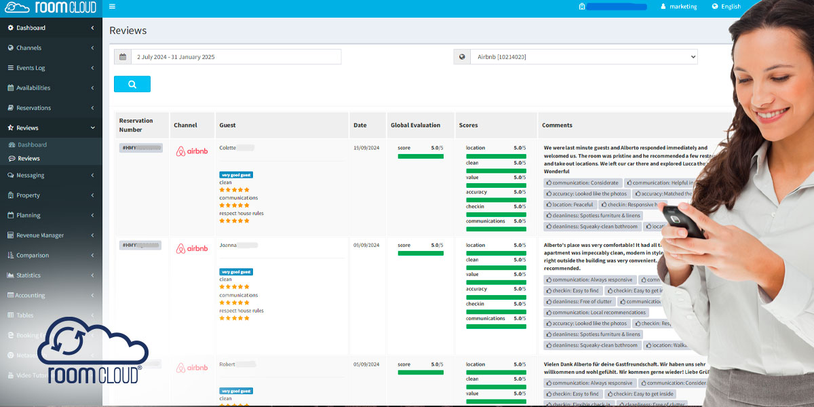Click the clean star rating for Colette
Screen dimensions: 814x407
coord(234,190)
